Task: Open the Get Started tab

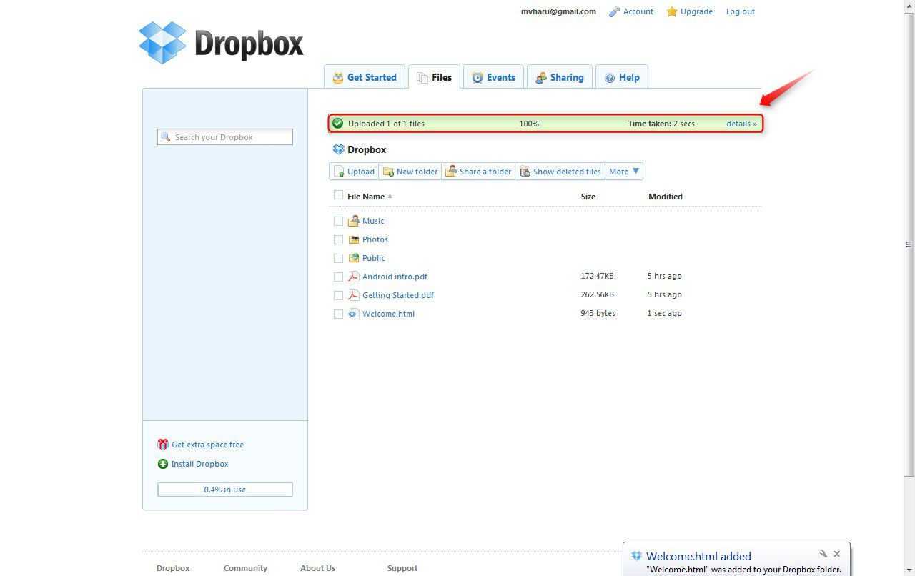Action: coord(365,77)
